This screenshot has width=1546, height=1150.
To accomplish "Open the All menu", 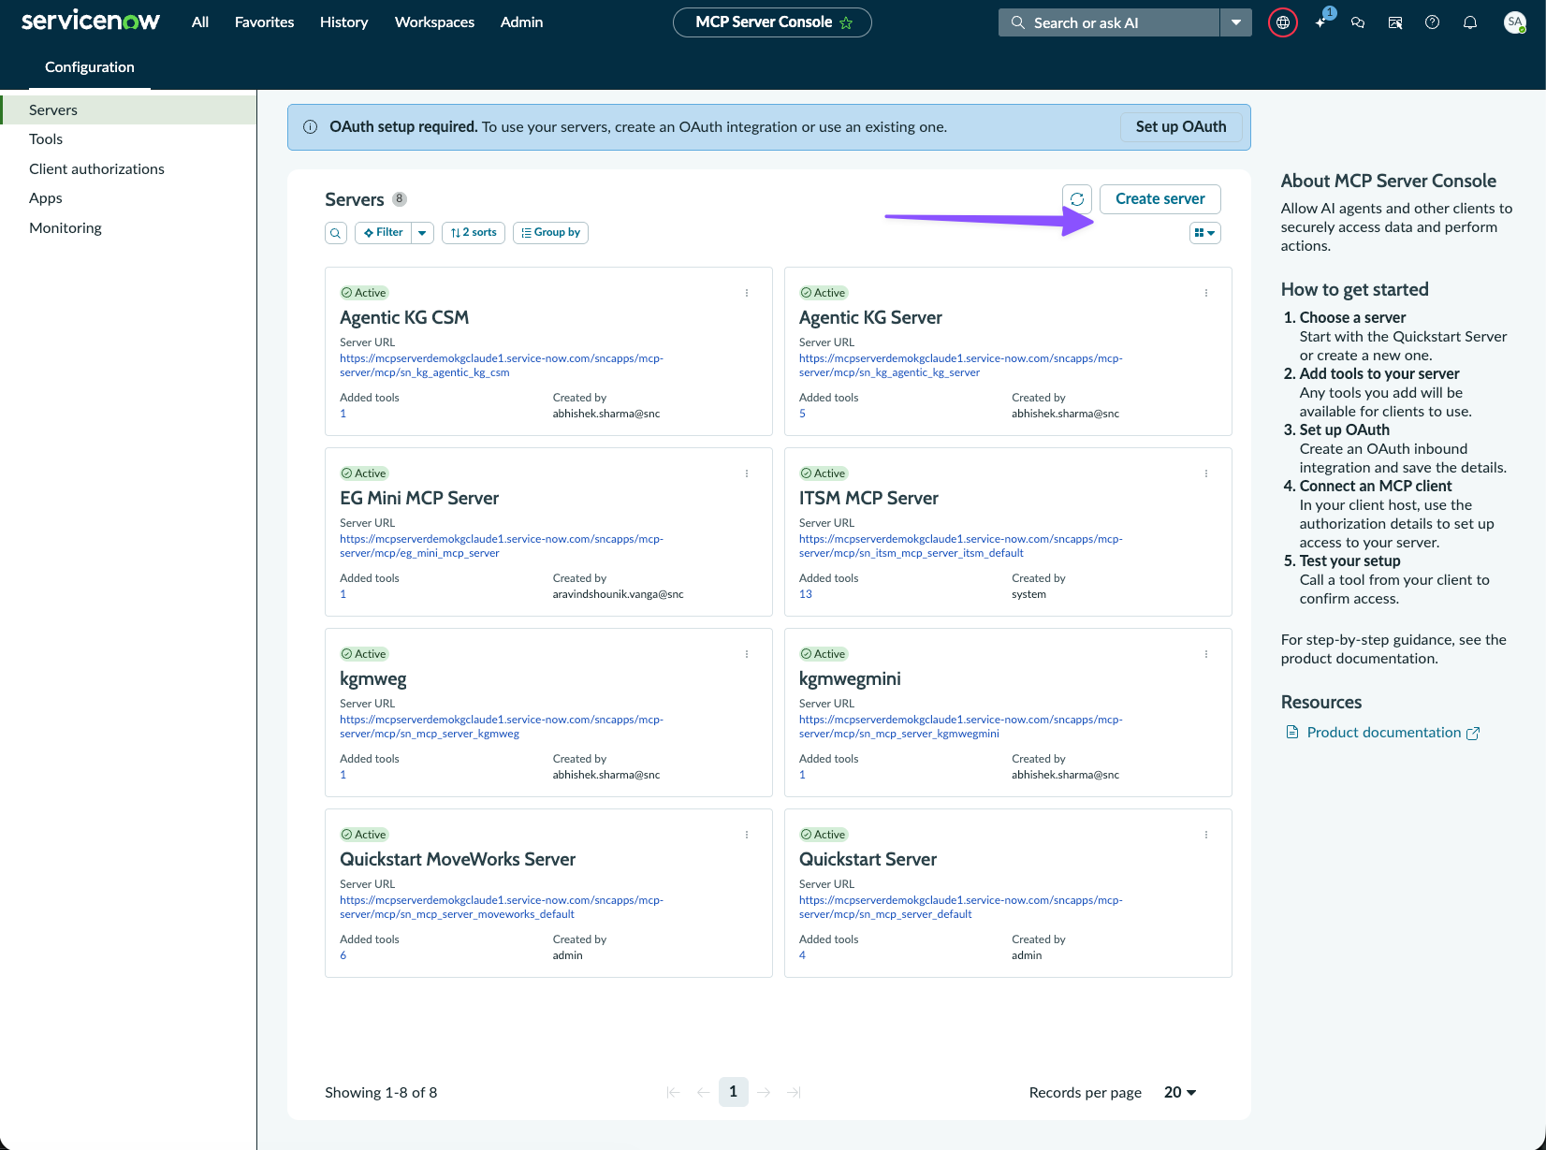I will click(200, 22).
